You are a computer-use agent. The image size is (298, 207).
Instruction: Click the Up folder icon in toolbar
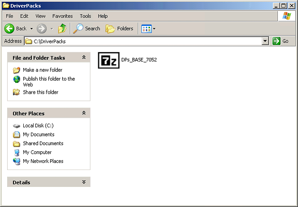click(x=62, y=29)
